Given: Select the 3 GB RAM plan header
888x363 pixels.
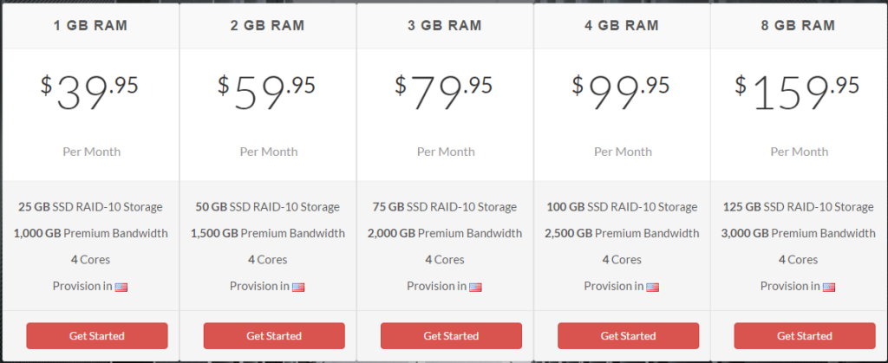Looking at the screenshot, I should click(x=445, y=25).
